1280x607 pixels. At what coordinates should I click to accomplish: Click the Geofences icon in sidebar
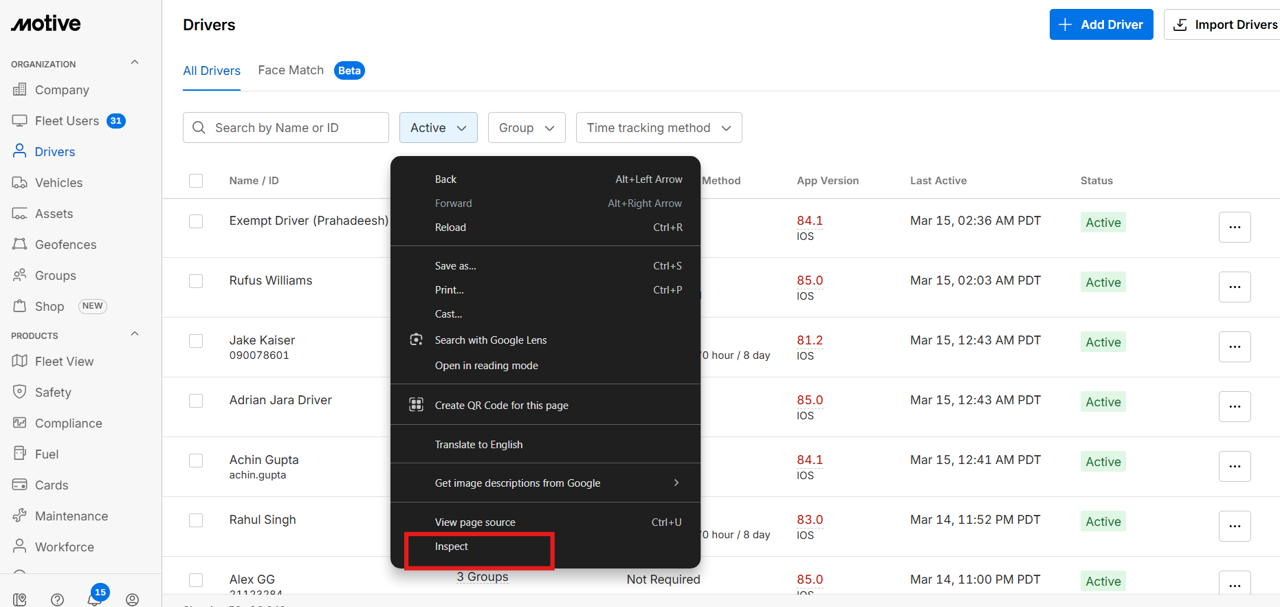[x=19, y=245]
